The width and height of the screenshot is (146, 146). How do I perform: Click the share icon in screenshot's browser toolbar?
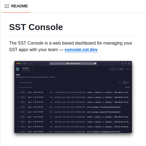(122, 63)
